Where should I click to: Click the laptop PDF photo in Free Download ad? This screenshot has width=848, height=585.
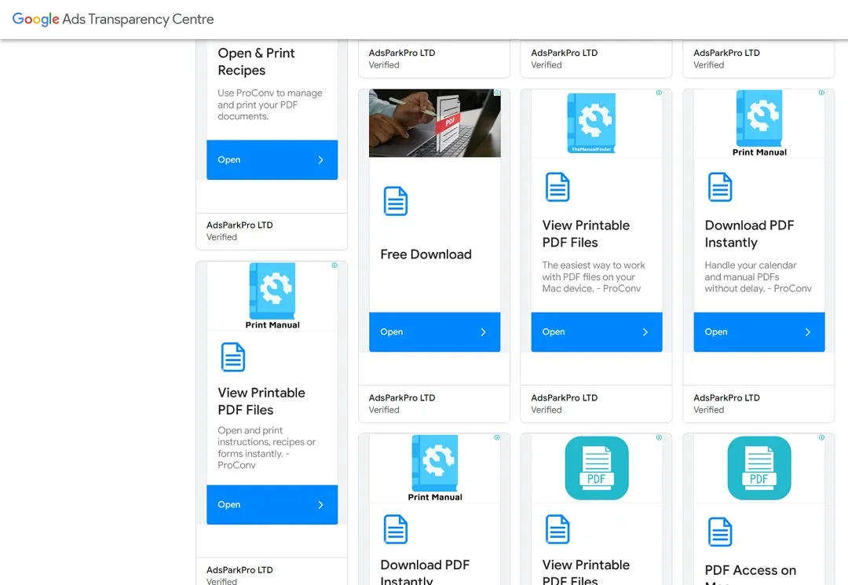(435, 123)
